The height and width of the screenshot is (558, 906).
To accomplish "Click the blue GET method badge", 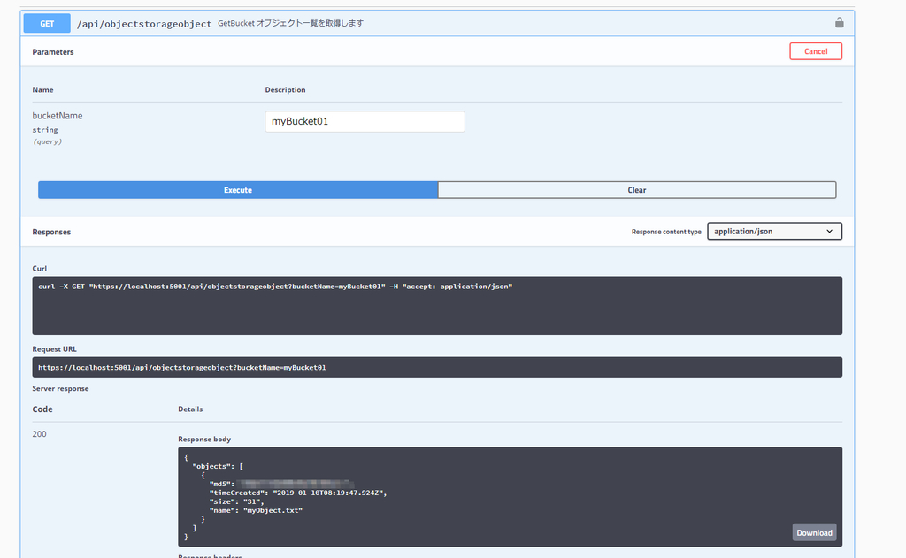I will (x=47, y=24).
